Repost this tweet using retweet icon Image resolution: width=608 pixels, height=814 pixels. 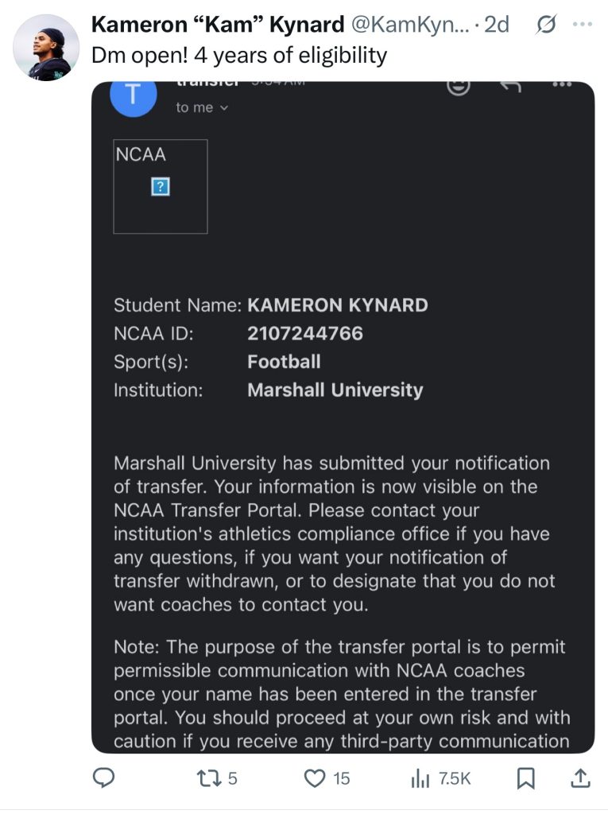pos(208,778)
